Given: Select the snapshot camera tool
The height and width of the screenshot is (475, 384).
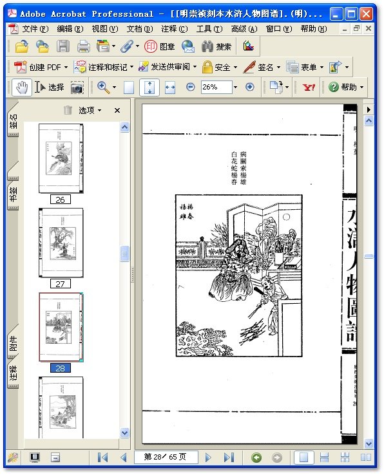Looking at the screenshot, I should tap(77, 88).
